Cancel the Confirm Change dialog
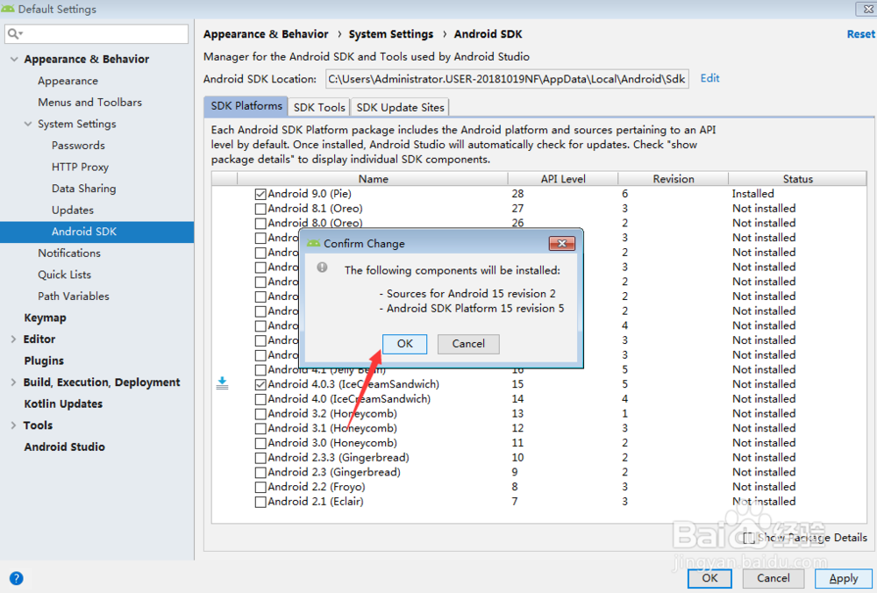Screen dimensions: 877x593 (x=468, y=344)
